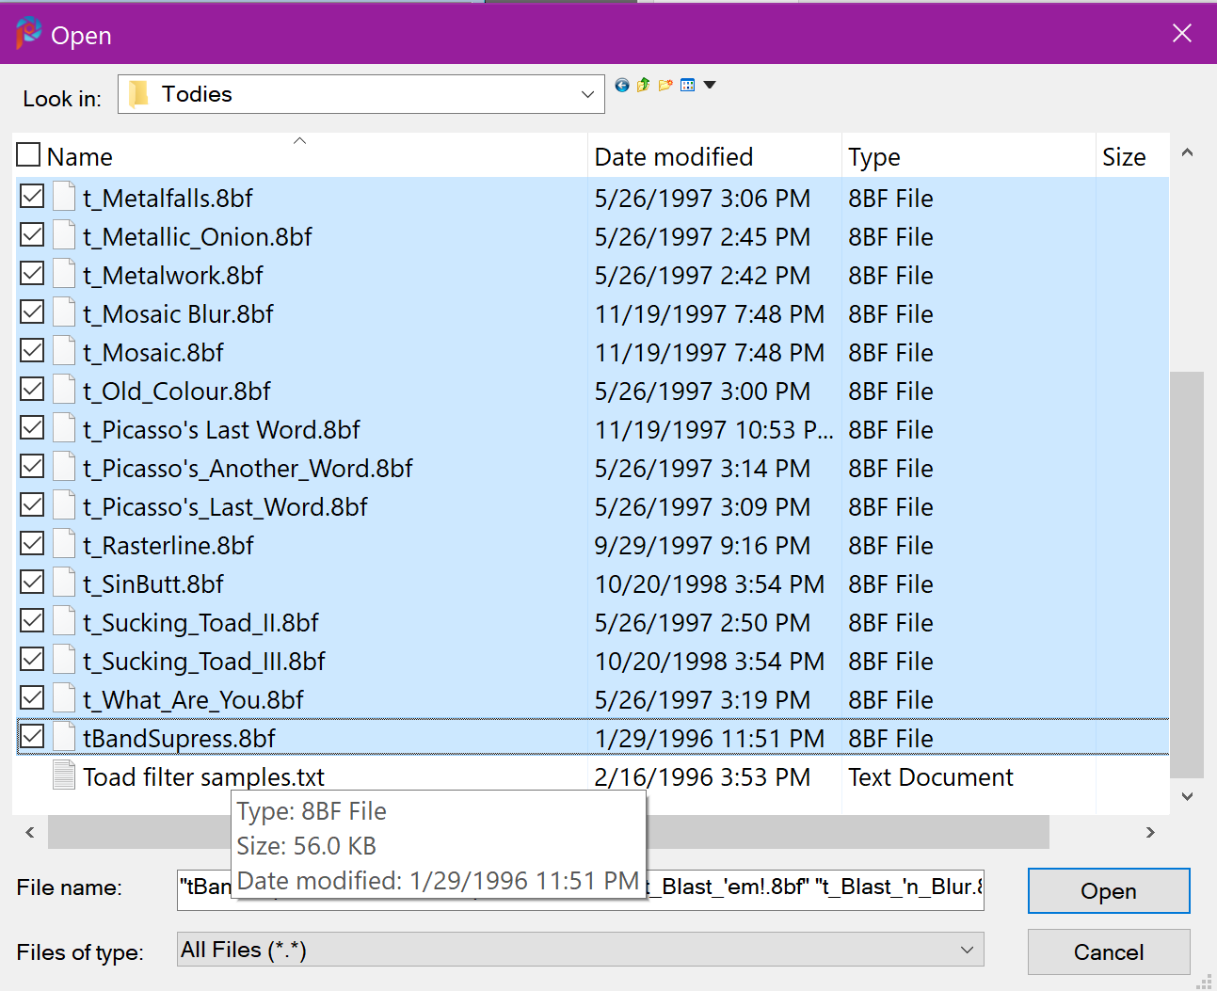Click the folder icon in Look in box
This screenshot has height=991, width=1217.
click(x=139, y=94)
